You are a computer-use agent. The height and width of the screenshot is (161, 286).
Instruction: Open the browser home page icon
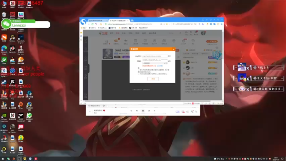(x=101, y=24)
